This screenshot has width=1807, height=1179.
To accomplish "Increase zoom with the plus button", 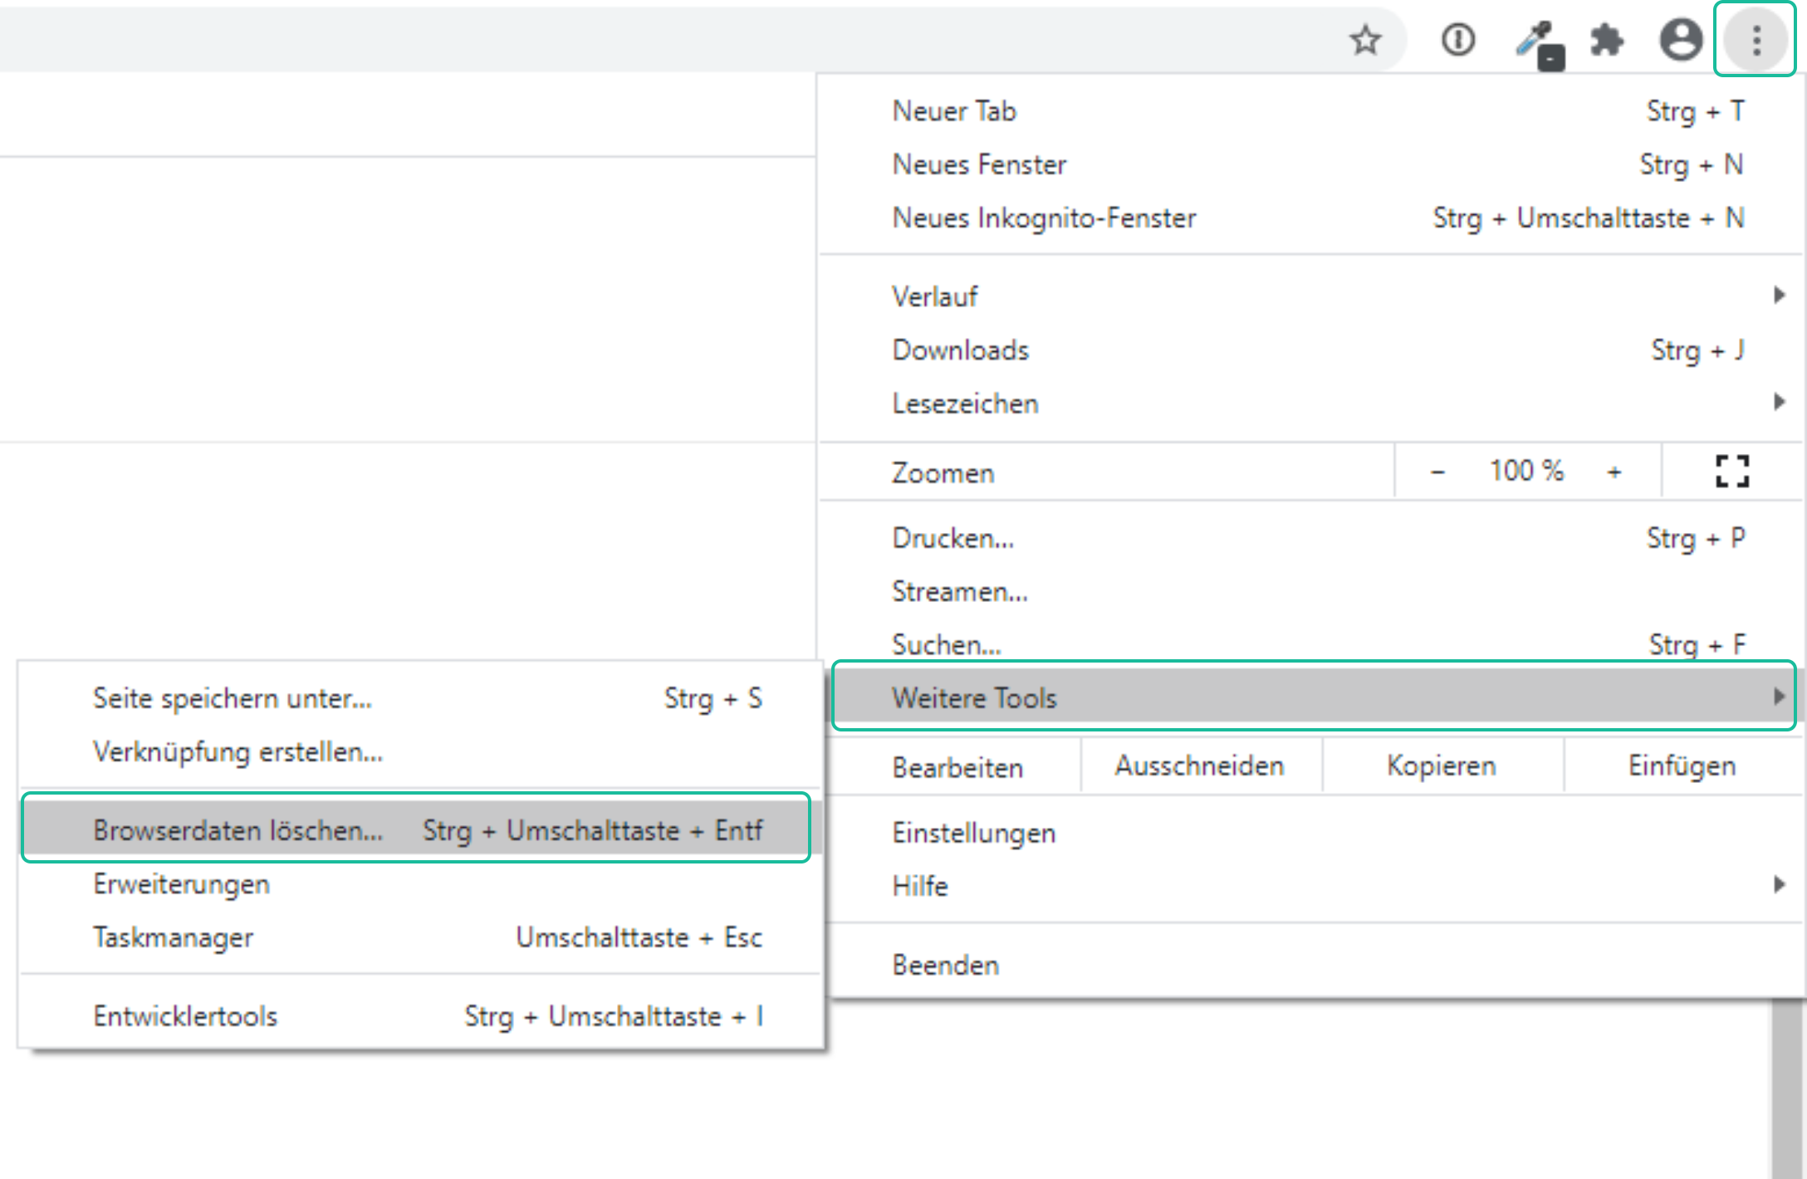I will (x=1614, y=472).
